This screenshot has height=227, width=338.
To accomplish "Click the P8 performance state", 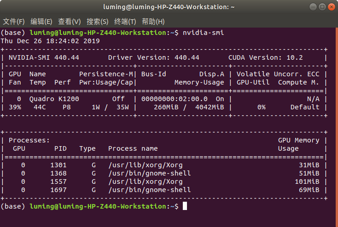I will pos(67,107).
